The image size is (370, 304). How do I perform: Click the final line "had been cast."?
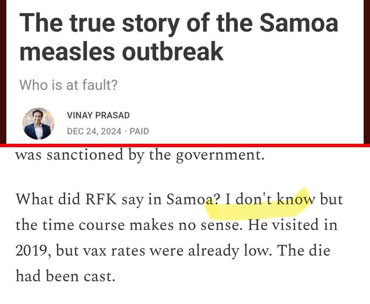pos(65,276)
